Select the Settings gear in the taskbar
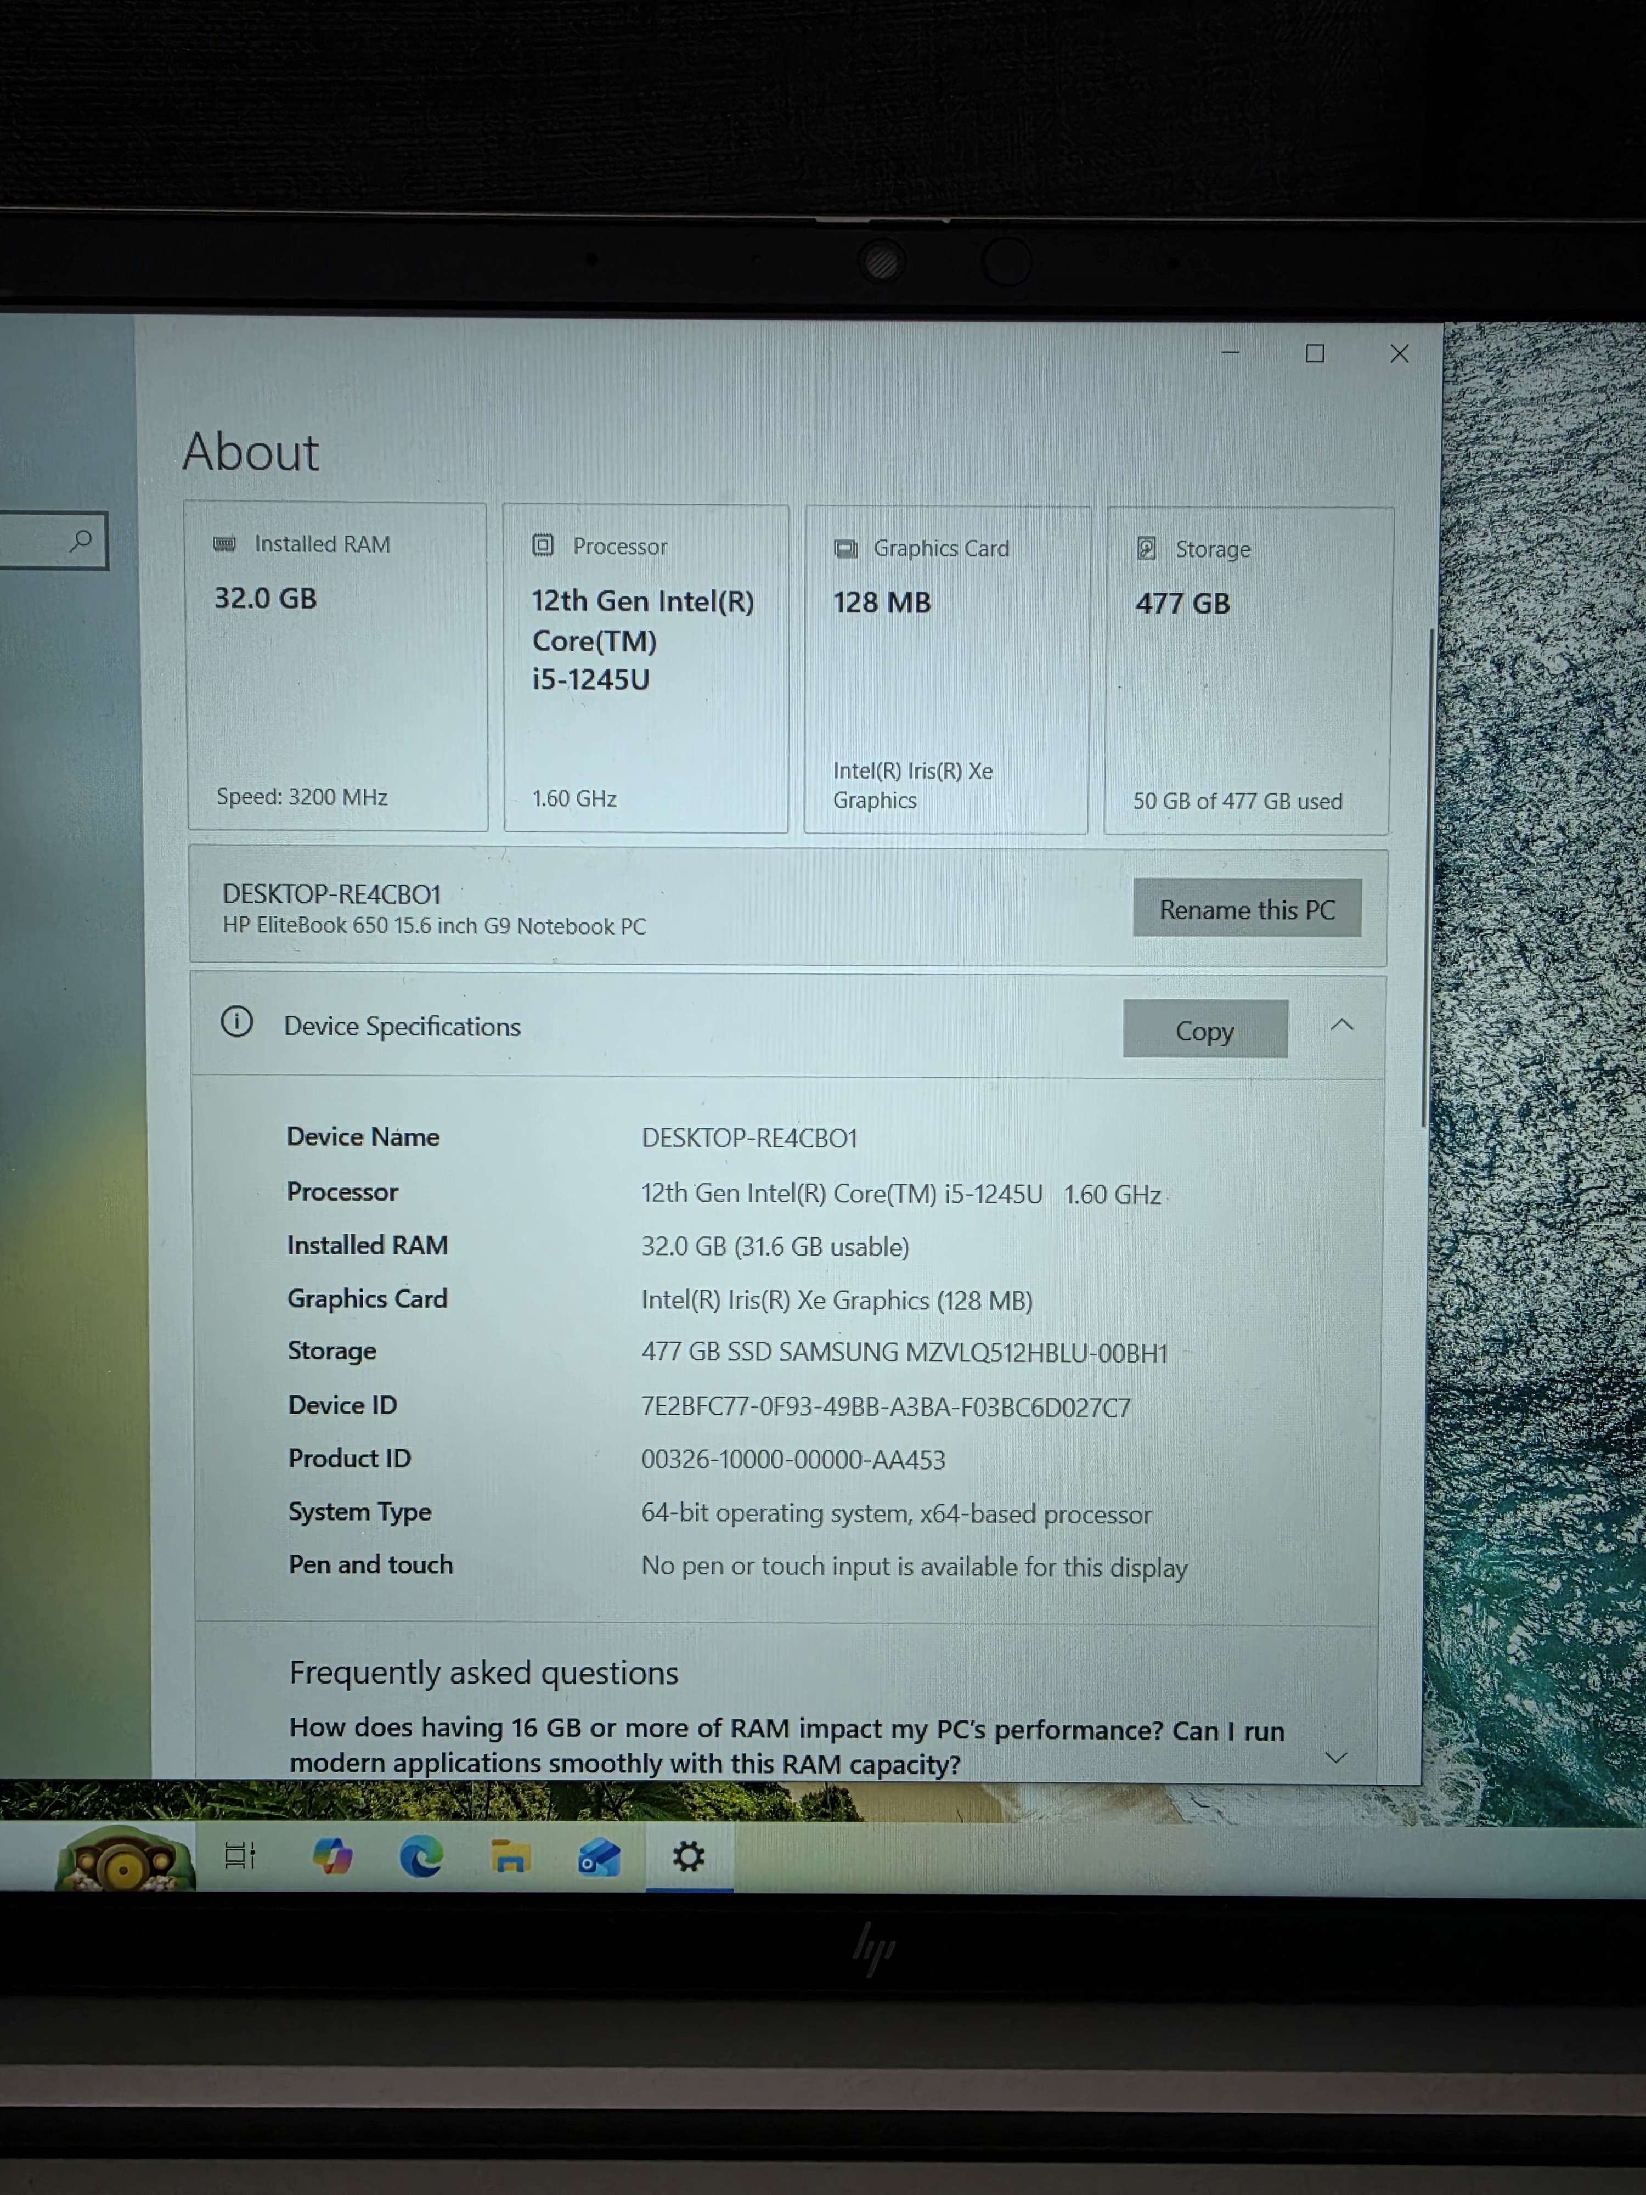Viewport: 1646px width, 2195px height. click(689, 1856)
